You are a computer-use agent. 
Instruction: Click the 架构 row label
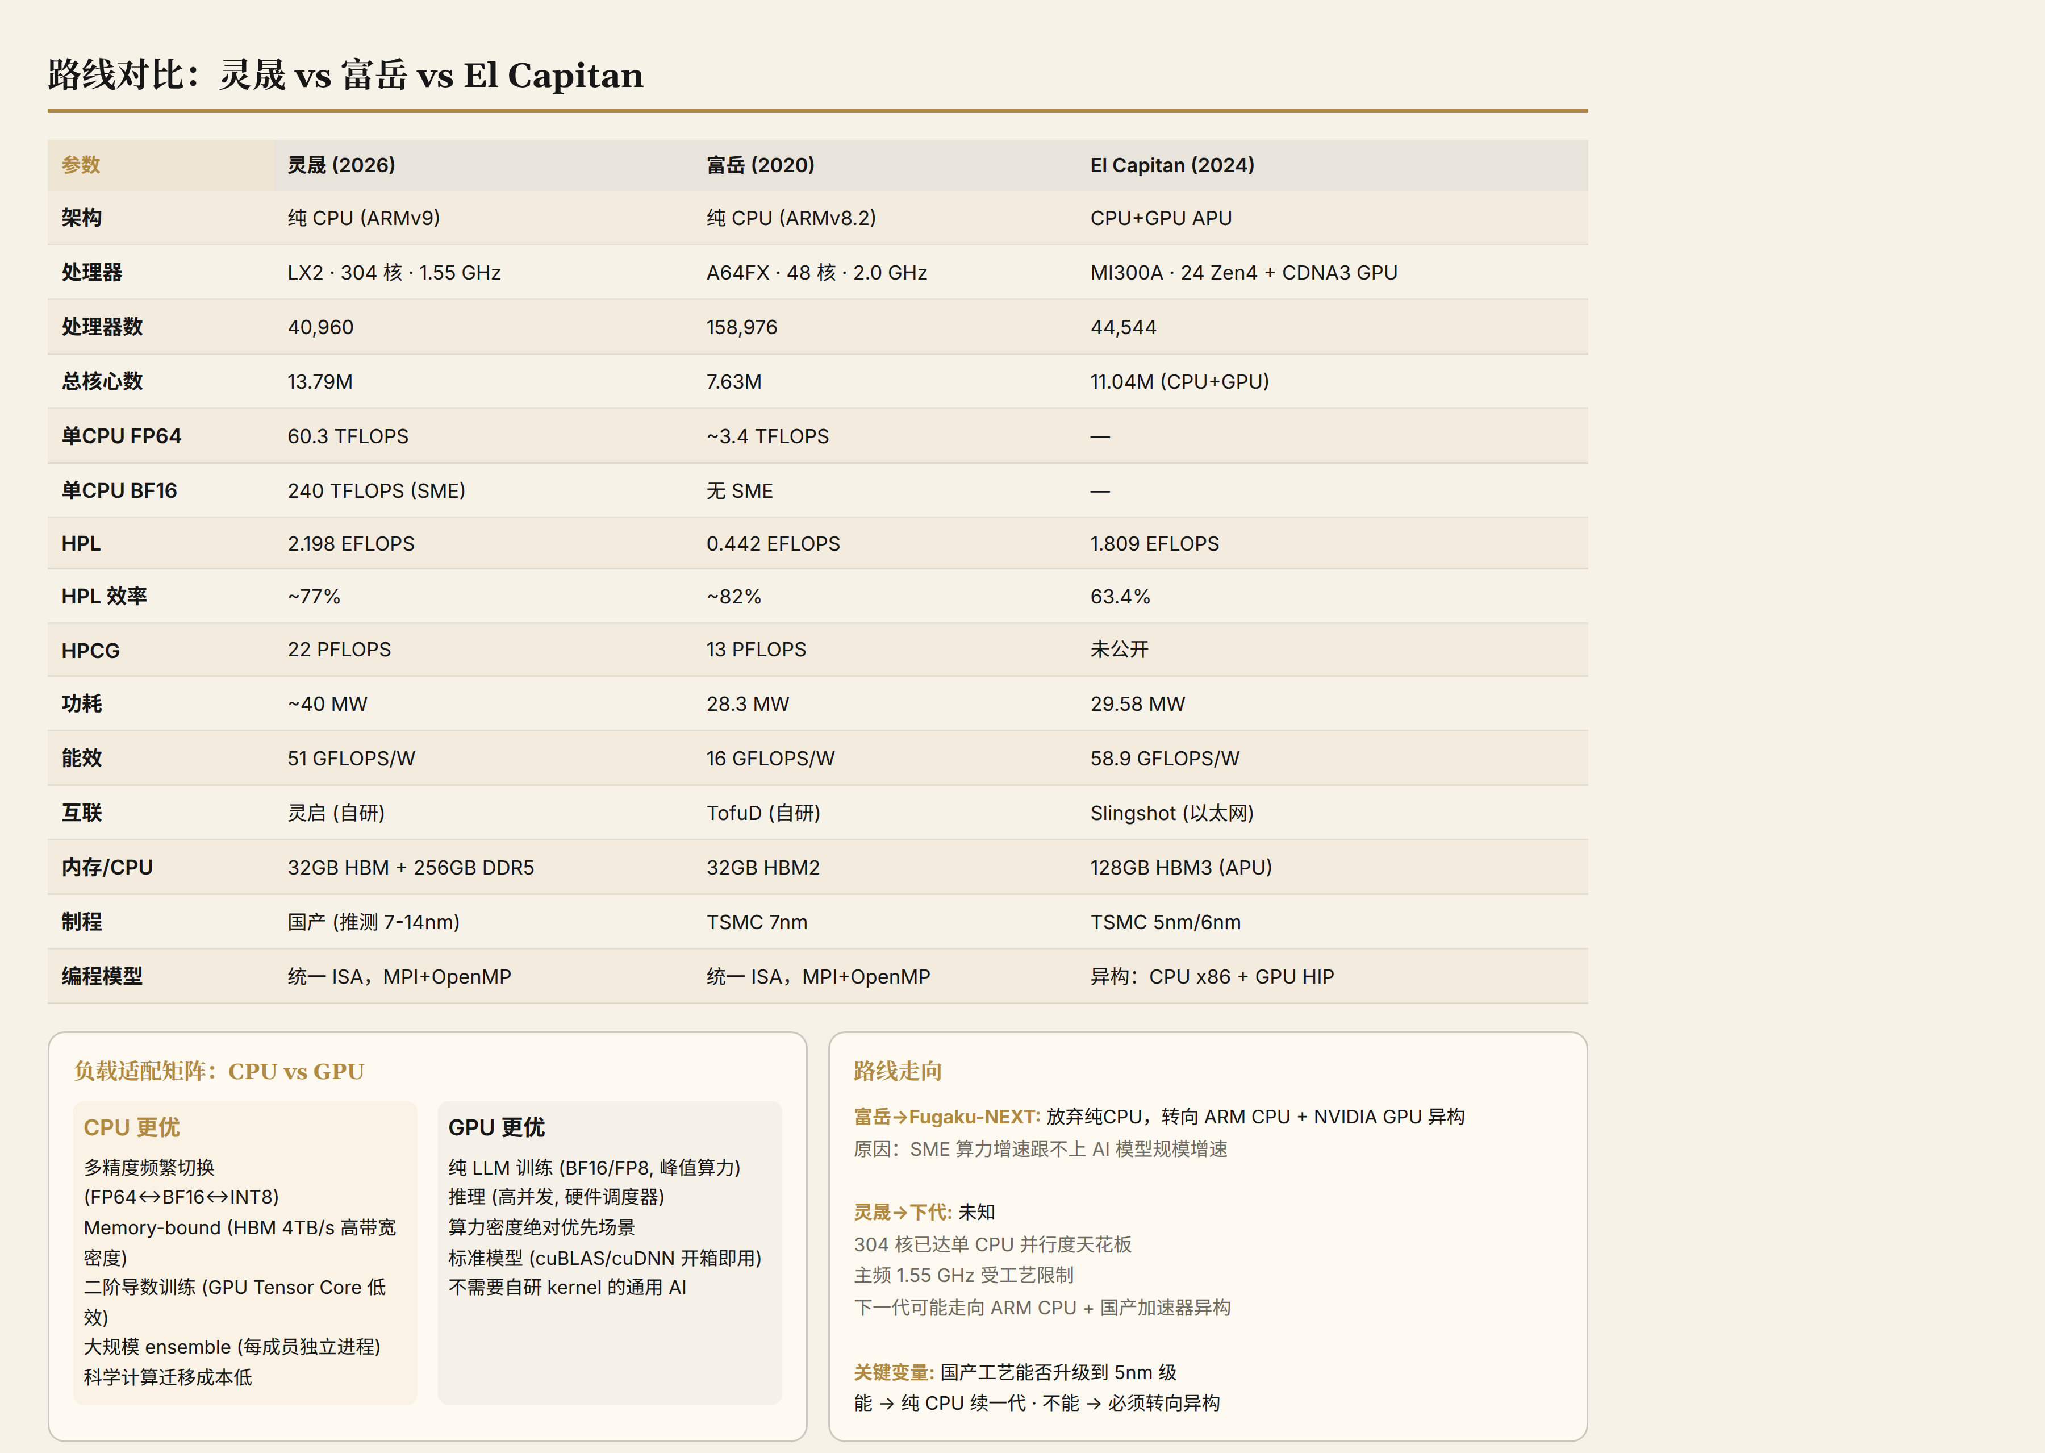[81, 218]
